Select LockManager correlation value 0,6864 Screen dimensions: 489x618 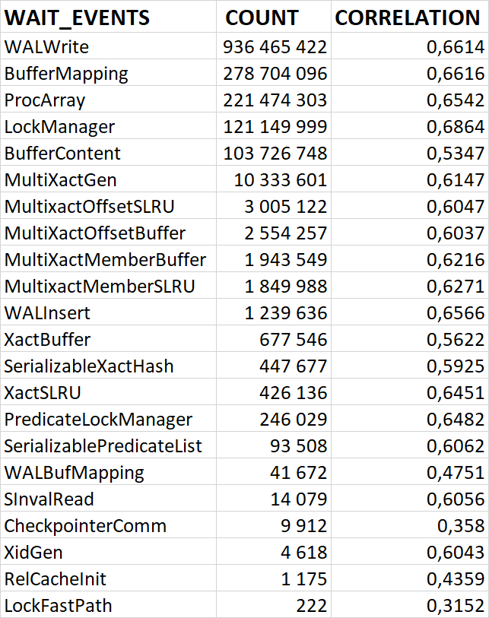coord(455,127)
